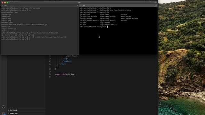
Task: Click "koi-utf" in the terminal listing
Action: coord(83,23)
